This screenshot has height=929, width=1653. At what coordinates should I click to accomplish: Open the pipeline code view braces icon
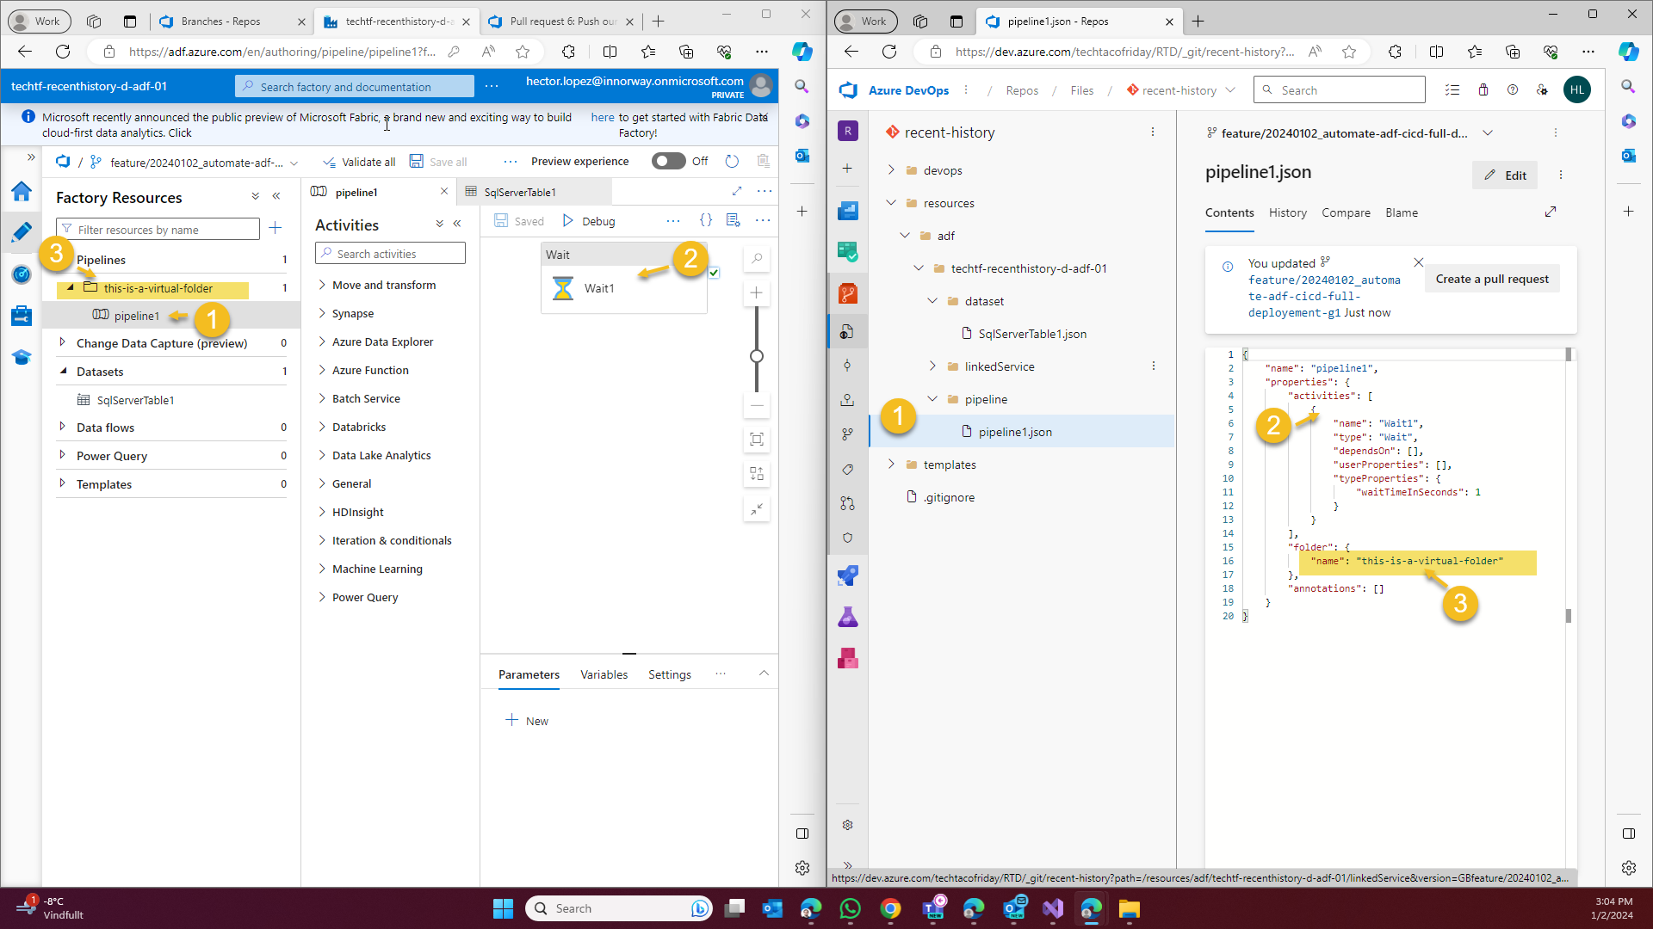pyautogui.click(x=707, y=220)
